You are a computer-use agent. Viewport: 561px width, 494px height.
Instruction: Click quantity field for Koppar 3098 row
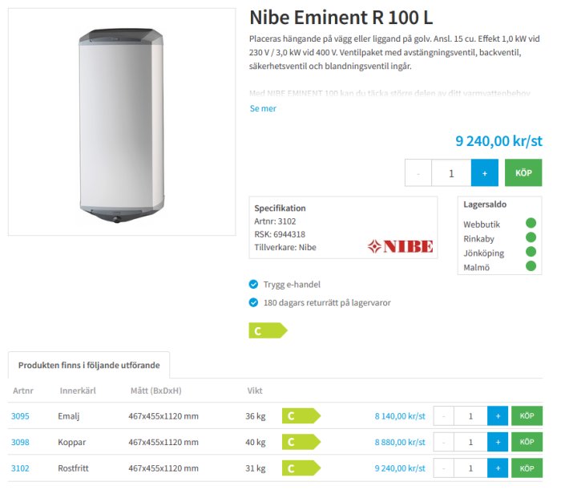[470, 442]
